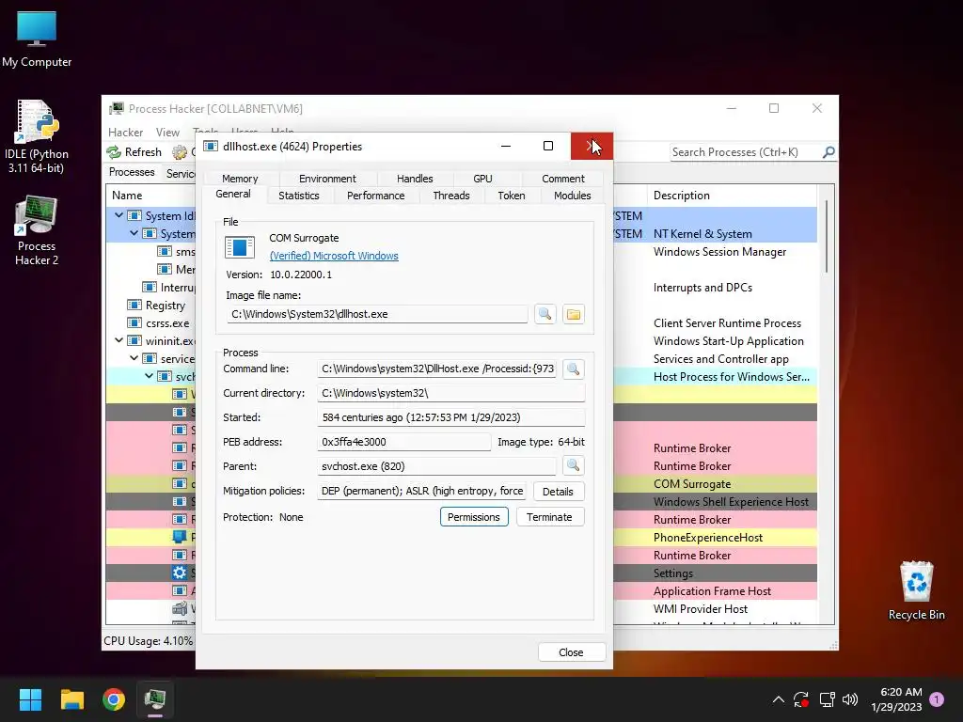Viewport: 963px width, 722px height.
Task: Switch to the Memory tab
Action: click(x=240, y=179)
